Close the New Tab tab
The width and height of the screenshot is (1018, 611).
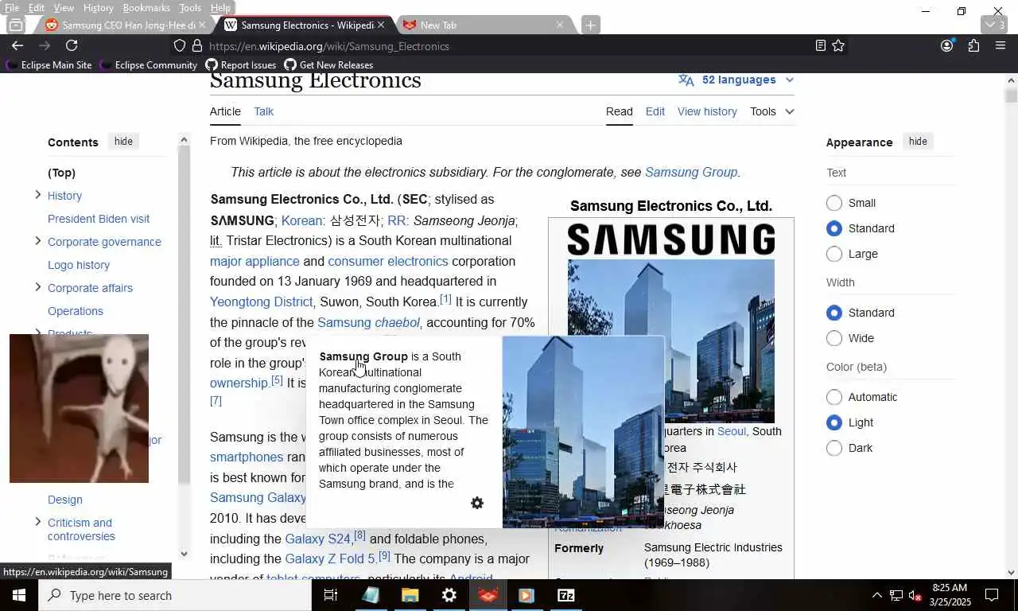[x=560, y=25]
